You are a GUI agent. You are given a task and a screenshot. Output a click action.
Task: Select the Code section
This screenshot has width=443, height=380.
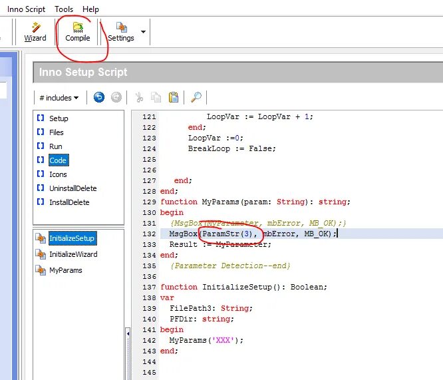pyautogui.click(x=58, y=160)
